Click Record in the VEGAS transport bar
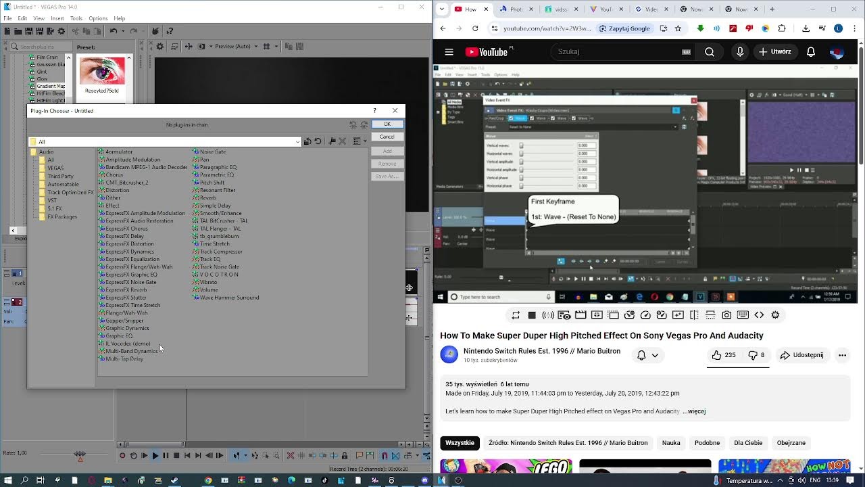865x487 pixels. tap(122, 456)
